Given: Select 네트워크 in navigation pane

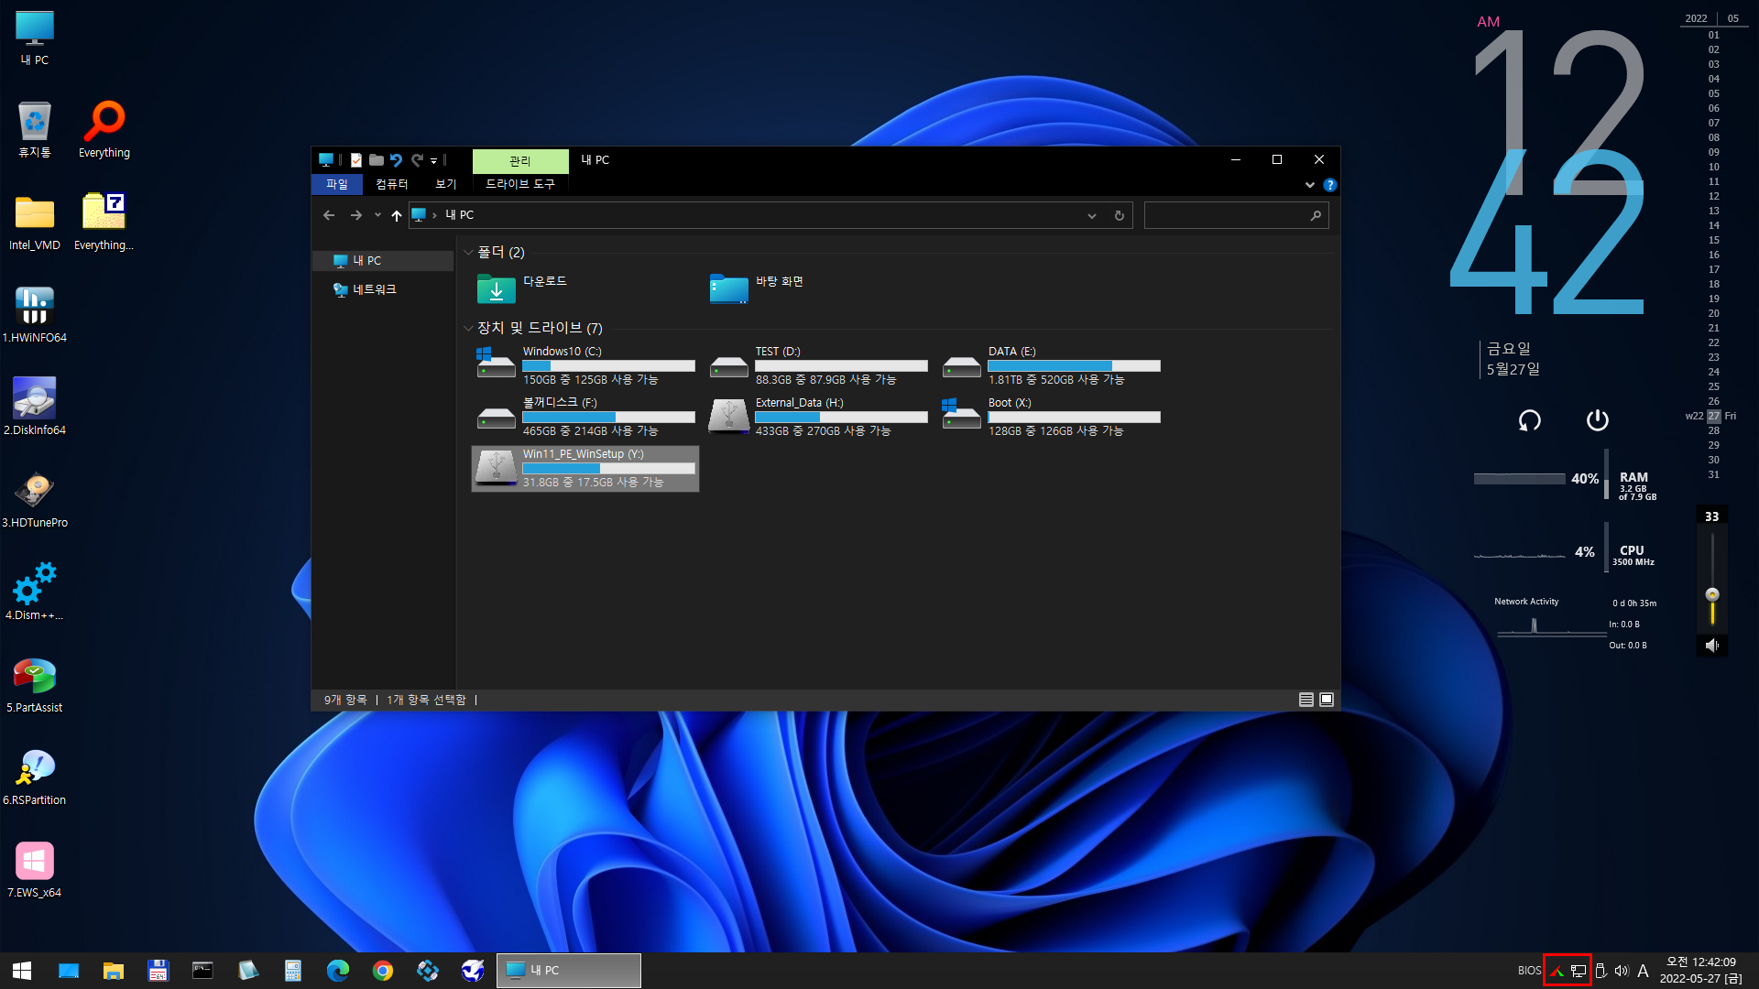Looking at the screenshot, I should pyautogui.click(x=383, y=289).
